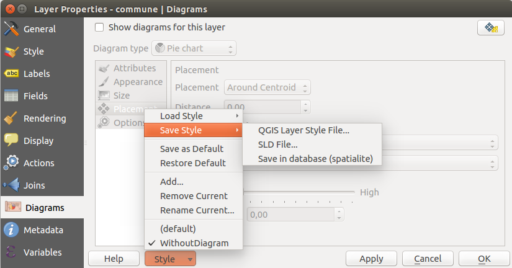
Task: Enable Show diagrams for this layer
Action: click(x=99, y=27)
